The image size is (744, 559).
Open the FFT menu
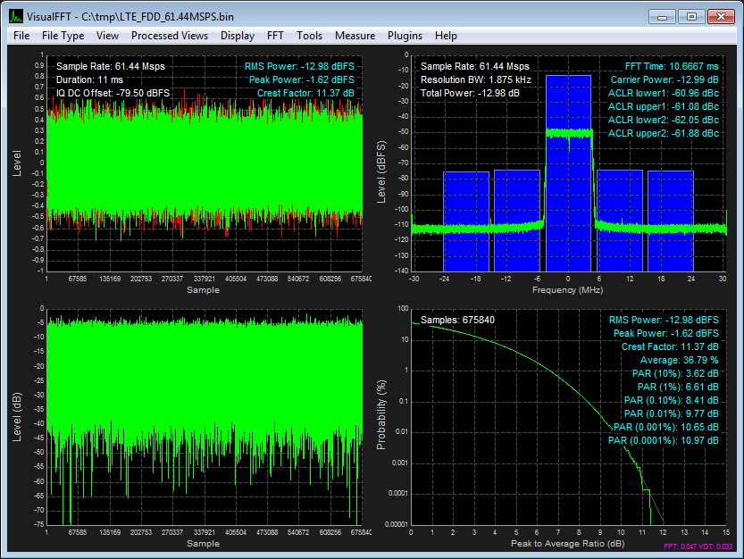coord(275,36)
